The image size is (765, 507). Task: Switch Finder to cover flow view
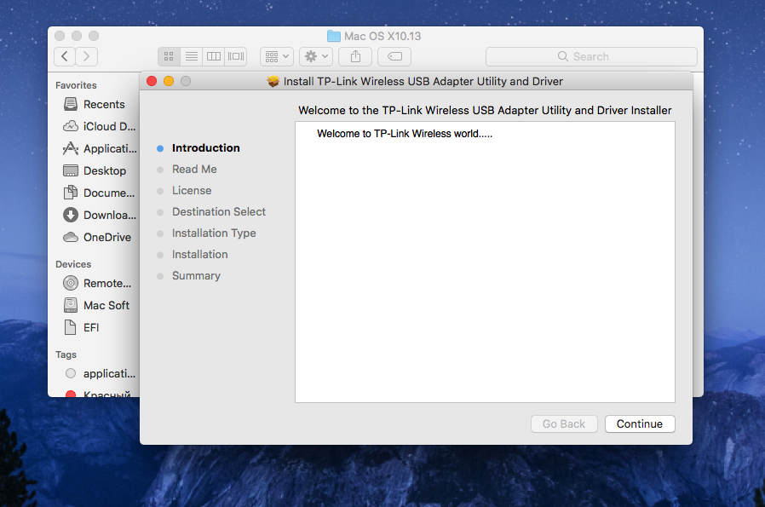(x=236, y=56)
